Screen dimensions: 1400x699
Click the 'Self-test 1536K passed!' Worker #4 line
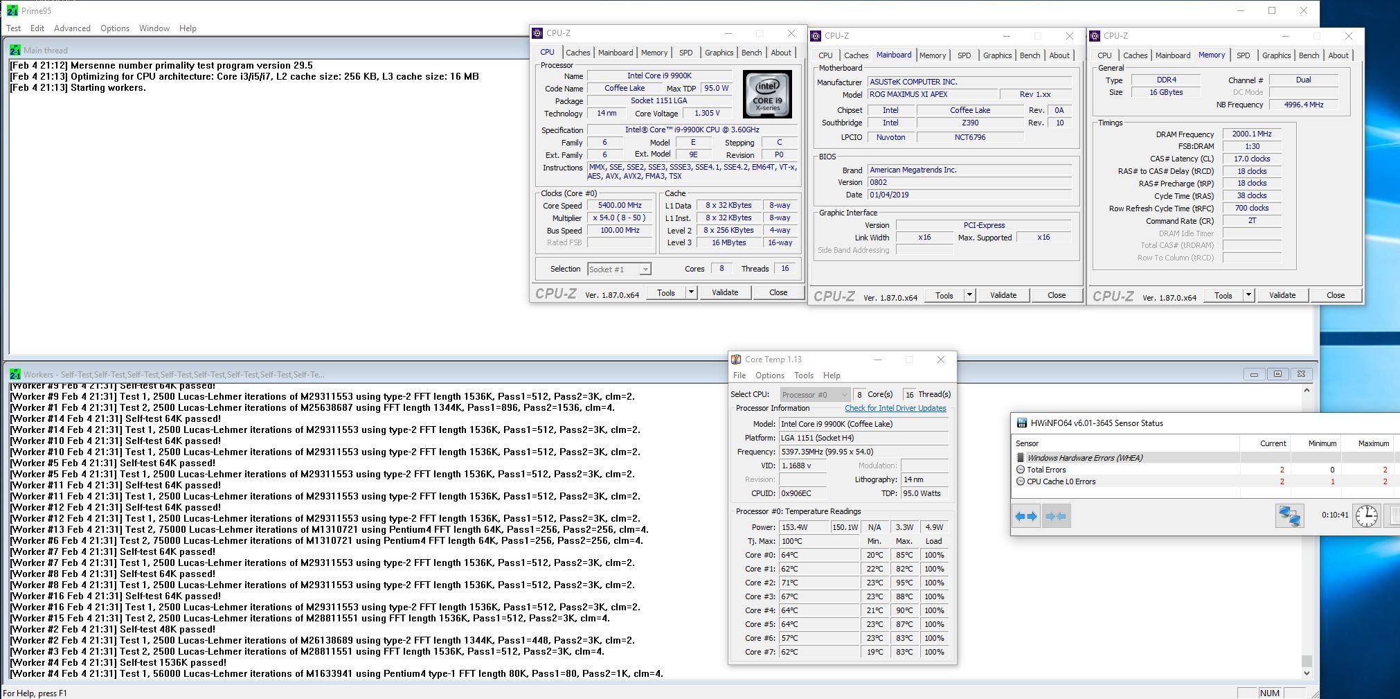[118, 662]
